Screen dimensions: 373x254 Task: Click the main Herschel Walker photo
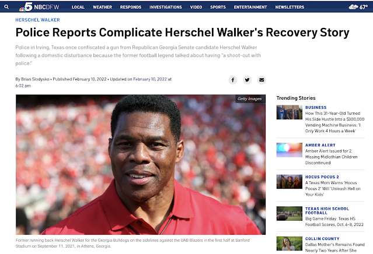(x=141, y=165)
